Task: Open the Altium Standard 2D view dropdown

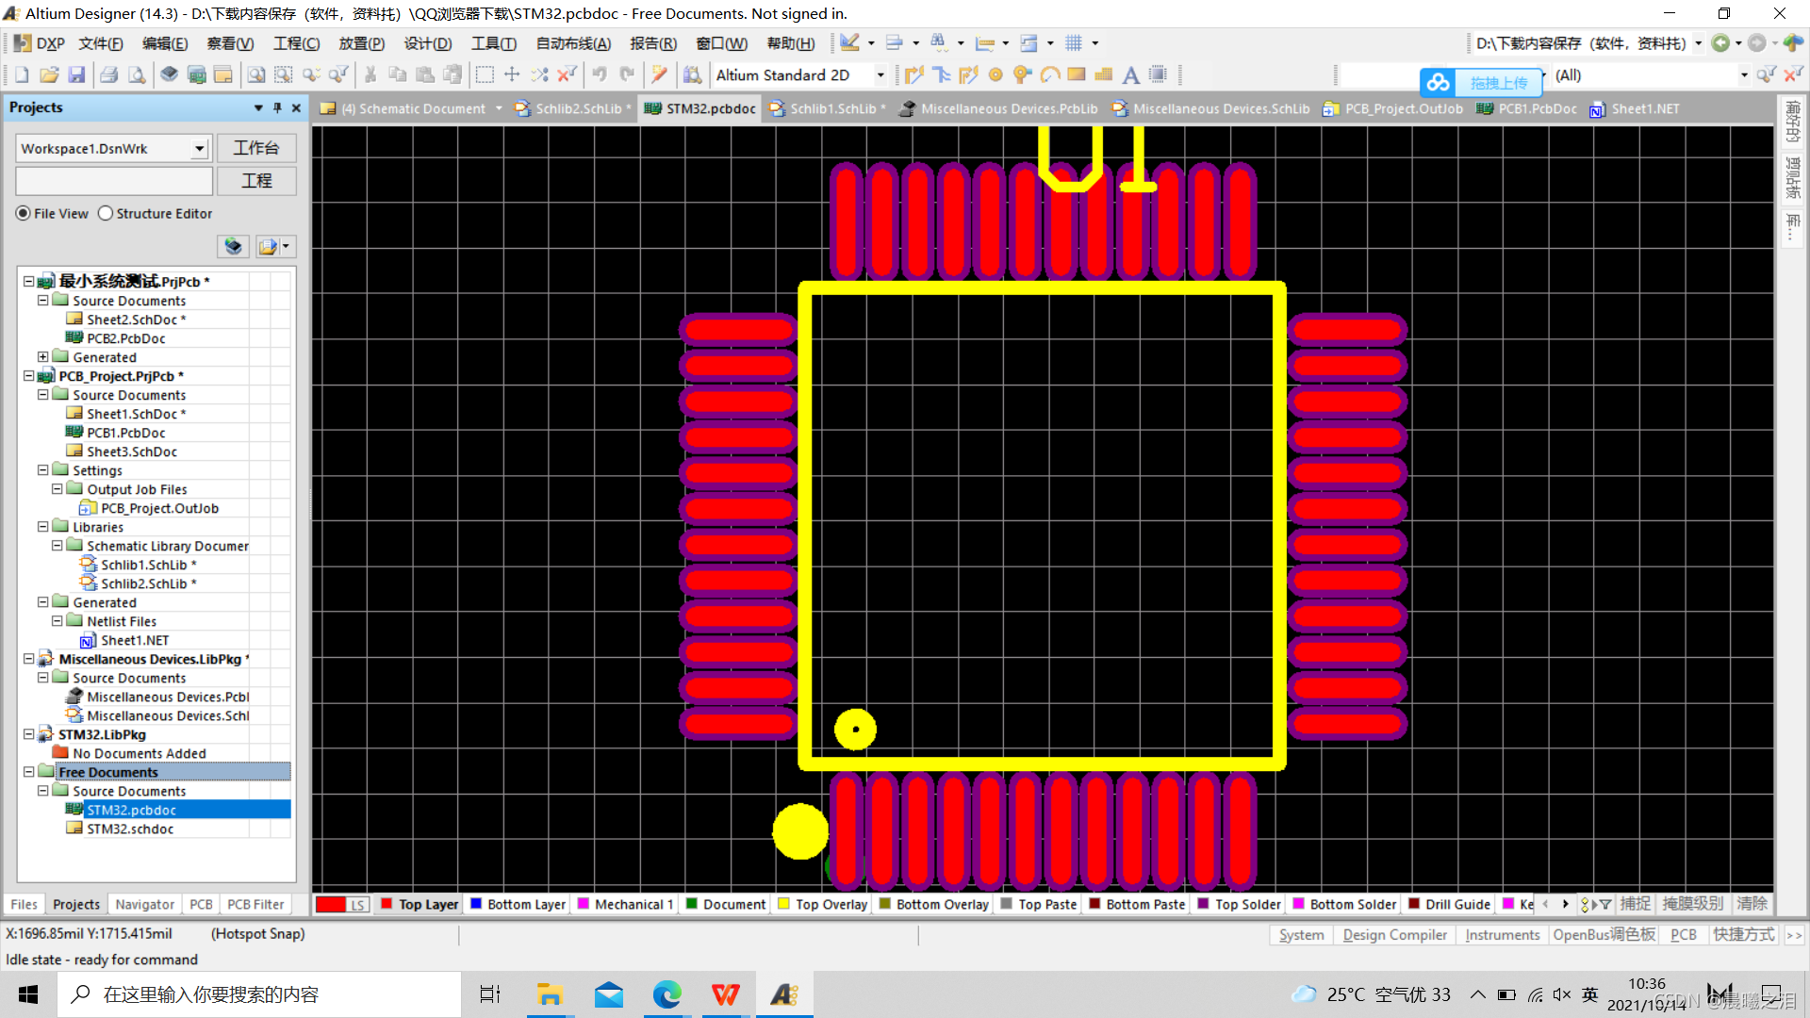Action: coord(880,75)
